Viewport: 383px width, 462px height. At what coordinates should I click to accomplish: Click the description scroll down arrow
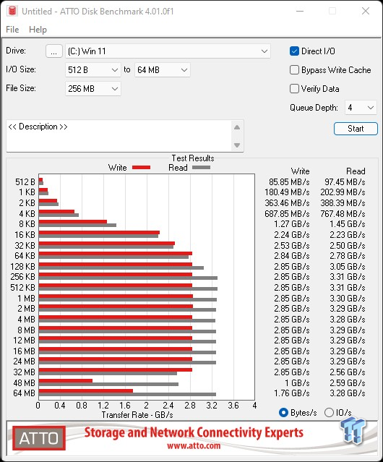click(x=237, y=145)
